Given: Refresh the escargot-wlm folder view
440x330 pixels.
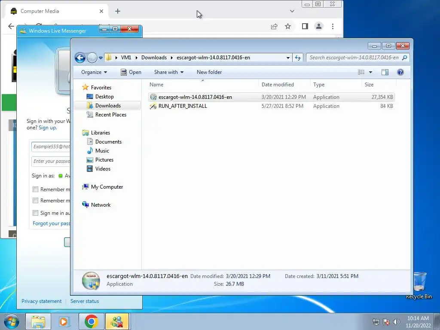Looking at the screenshot, I should pyautogui.click(x=298, y=58).
